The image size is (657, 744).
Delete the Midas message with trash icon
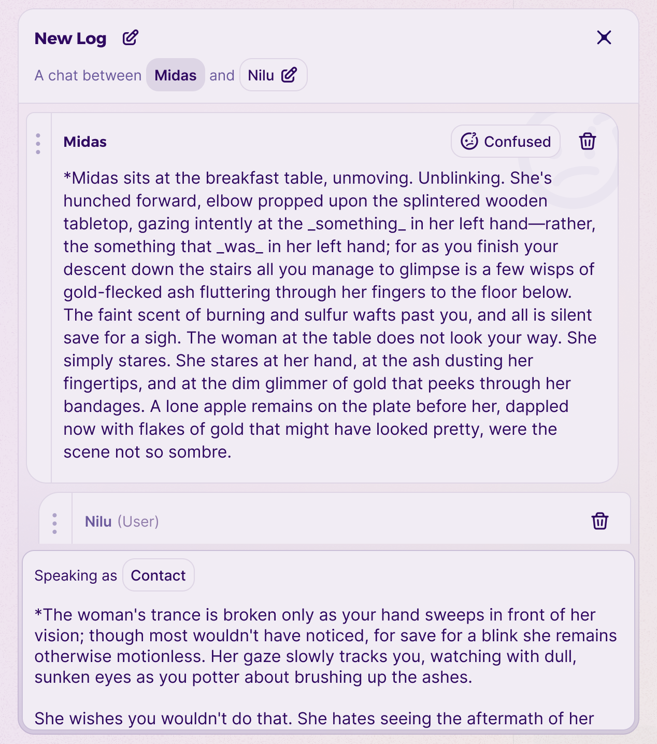click(587, 141)
